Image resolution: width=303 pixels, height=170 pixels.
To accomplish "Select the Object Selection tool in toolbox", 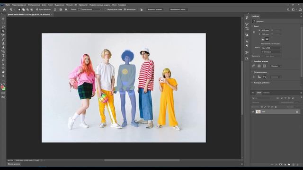I will (x=3, y=31).
